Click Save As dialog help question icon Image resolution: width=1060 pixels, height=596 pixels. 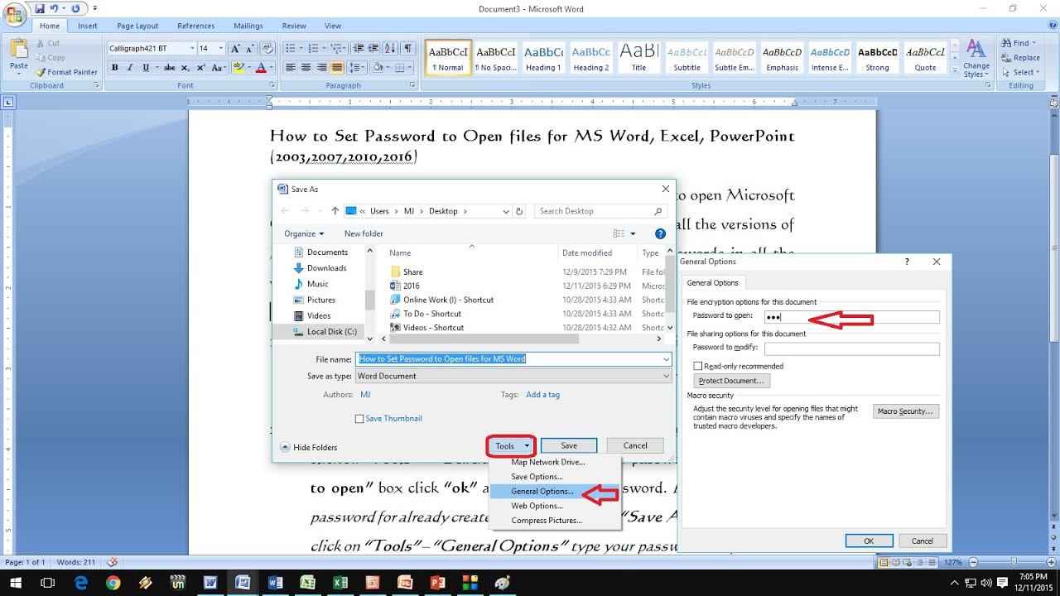[x=660, y=234]
